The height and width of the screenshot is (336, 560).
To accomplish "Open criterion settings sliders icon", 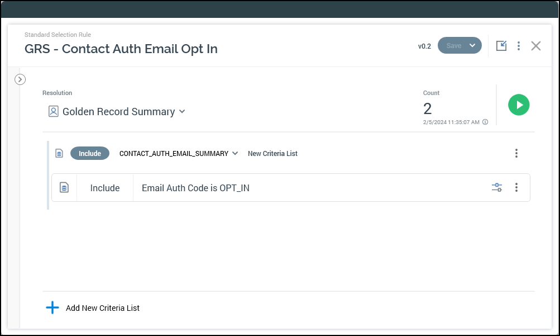I will [x=497, y=188].
